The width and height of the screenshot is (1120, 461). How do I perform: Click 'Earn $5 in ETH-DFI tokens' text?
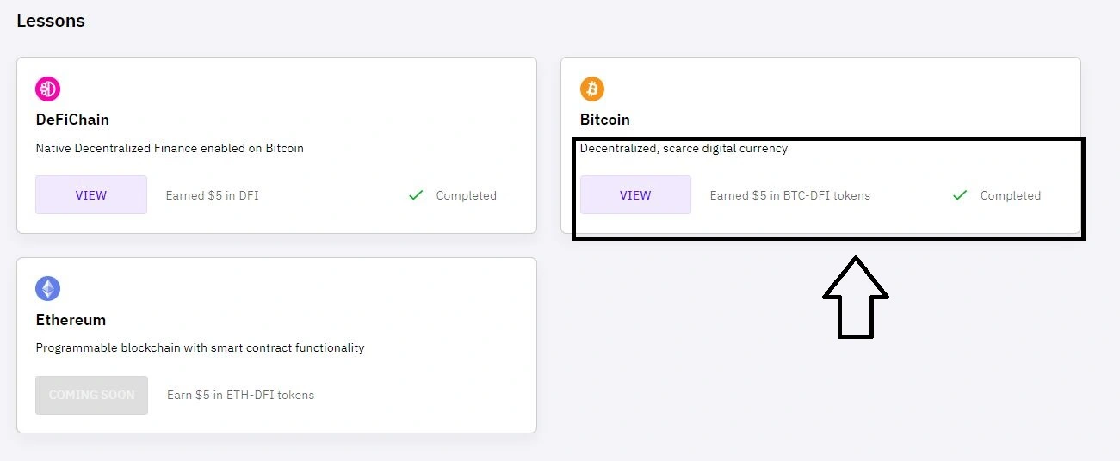click(x=241, y=395)
